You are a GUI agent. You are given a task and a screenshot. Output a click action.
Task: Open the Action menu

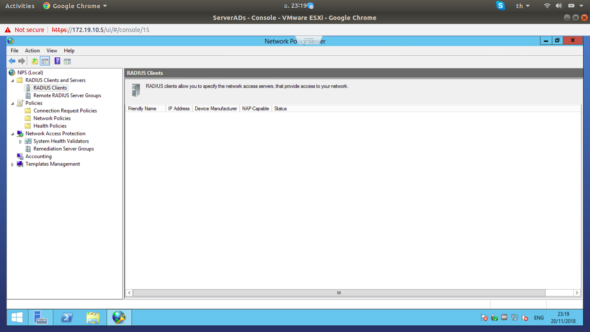tap(32, 51)
